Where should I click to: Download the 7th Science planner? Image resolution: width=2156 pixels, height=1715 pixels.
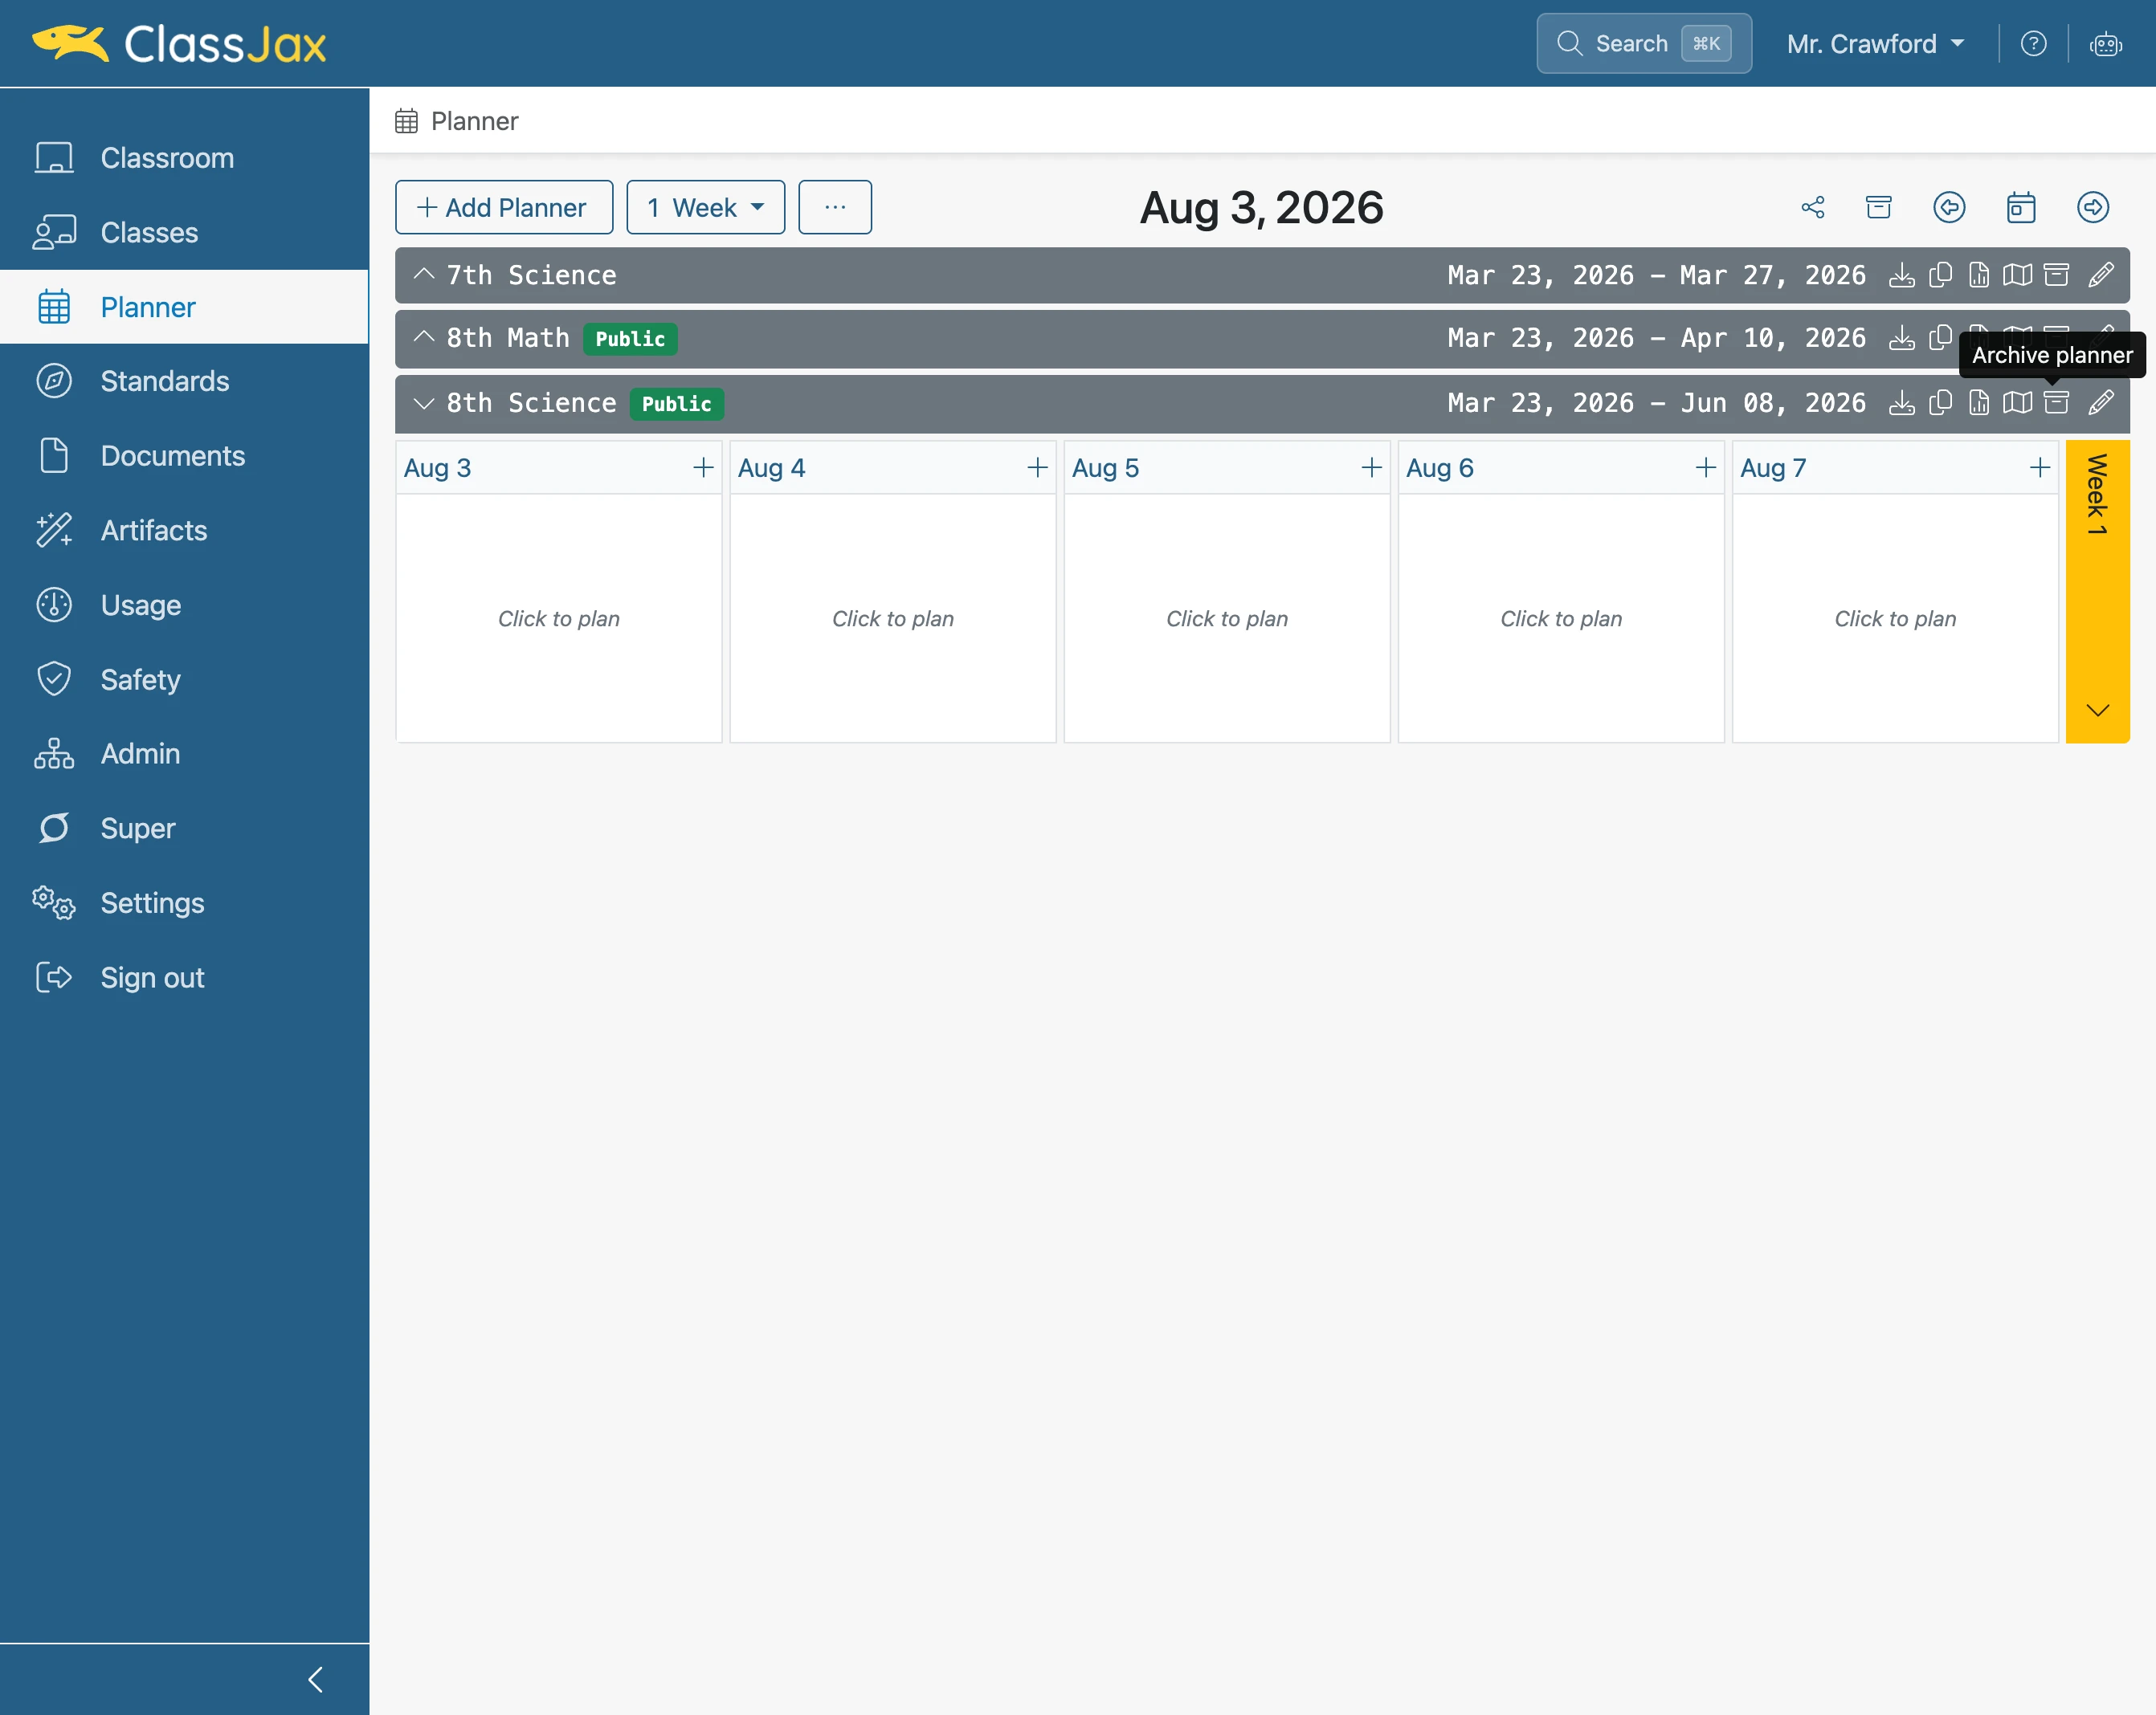point(1902,275)
